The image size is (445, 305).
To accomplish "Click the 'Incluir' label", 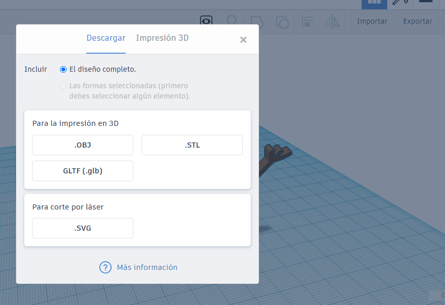I will 36,70.
